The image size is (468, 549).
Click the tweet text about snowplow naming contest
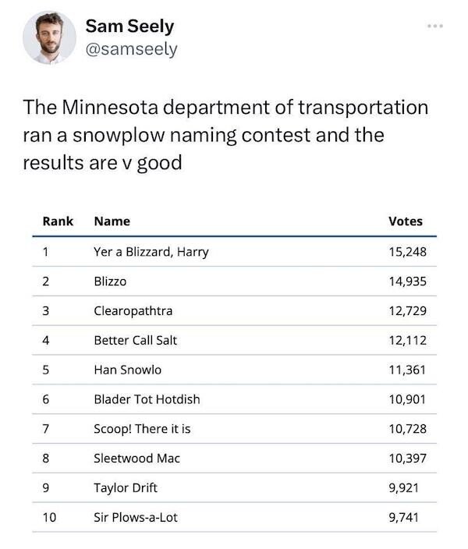coord(225,135)
